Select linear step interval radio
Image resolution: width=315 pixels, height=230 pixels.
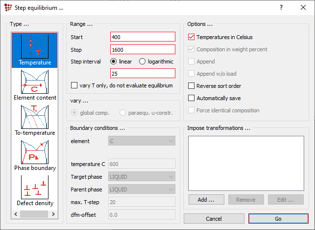(114, 62)
